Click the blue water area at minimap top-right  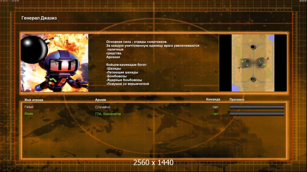coord(271,38)
